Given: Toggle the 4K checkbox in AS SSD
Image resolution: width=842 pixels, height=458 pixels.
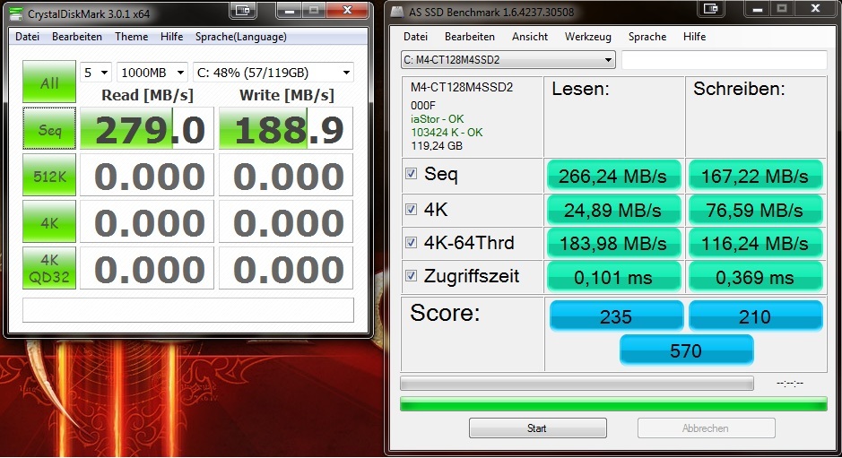Looking at the screenshot, I should point(412,209).
